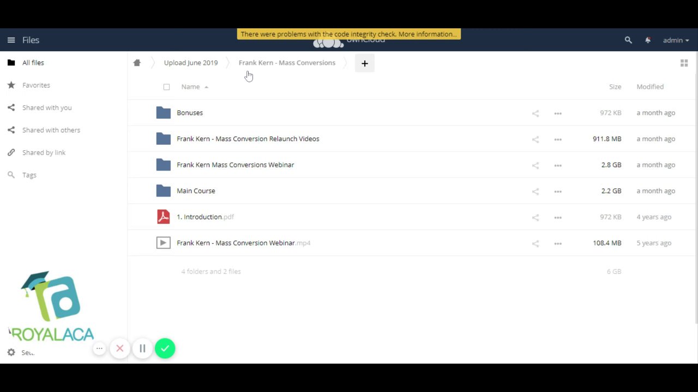Share the Bonuses folder
Viewport: 698px width, 392px height.
(x=535, y=113)
